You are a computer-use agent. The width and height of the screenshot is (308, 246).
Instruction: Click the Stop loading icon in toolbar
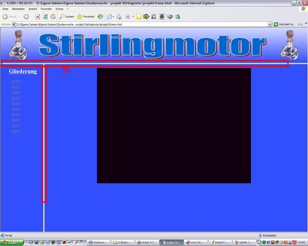[x=38, y=17]
